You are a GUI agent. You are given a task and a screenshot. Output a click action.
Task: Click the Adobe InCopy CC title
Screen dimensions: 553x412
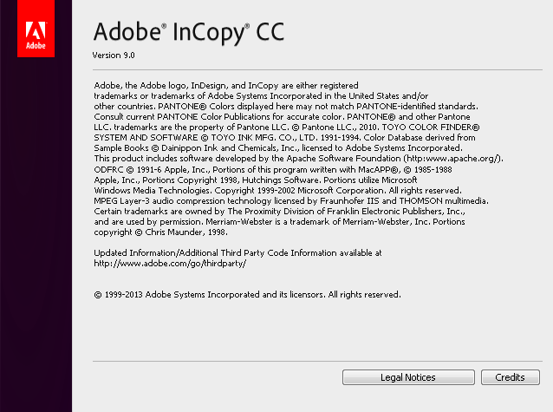(x=189, y=32)
